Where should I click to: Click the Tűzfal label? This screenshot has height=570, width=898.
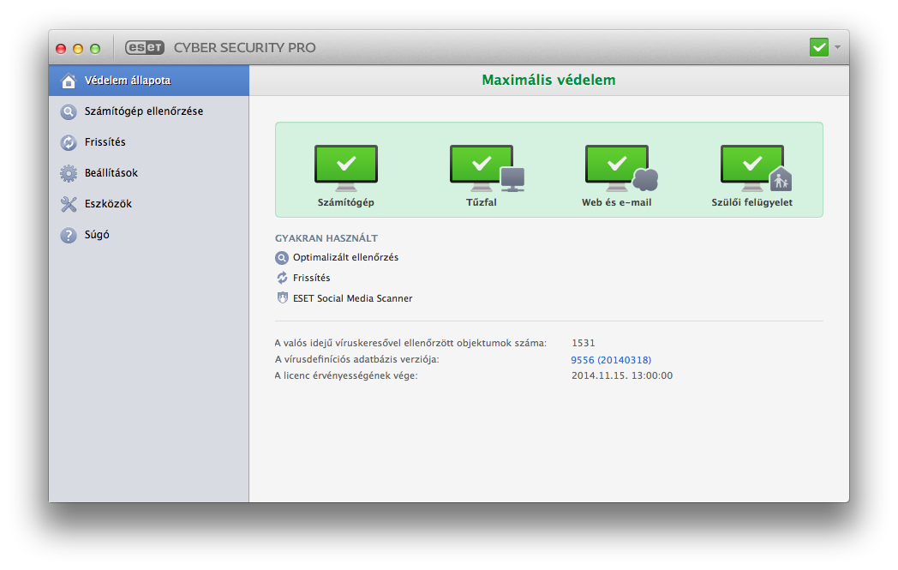point(481,203)
